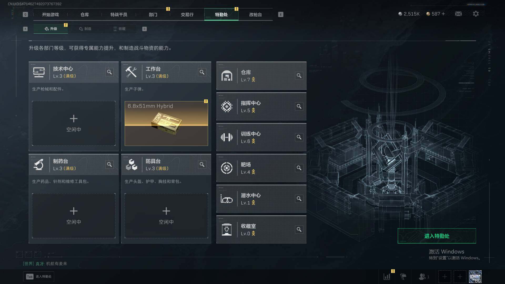This screenshot has height=284, width=505.
Task: Click magnifier on 技术中心 card
Action: click(x=109, y=72)
